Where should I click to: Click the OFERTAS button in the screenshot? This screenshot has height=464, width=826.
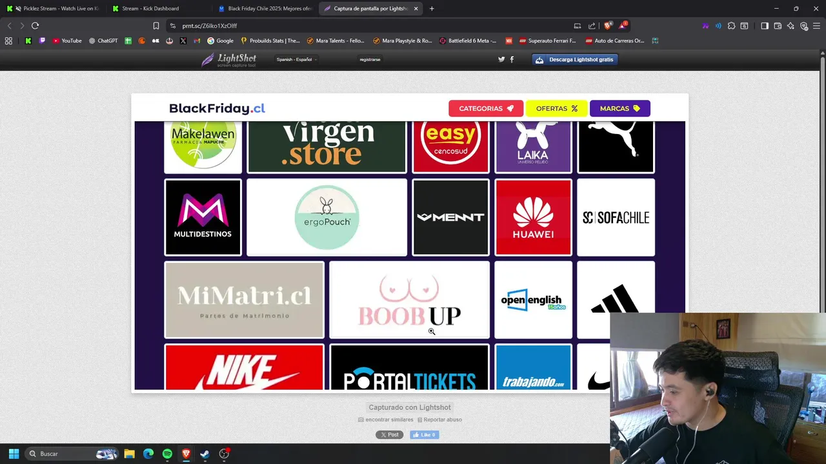[x=556, y=108]
